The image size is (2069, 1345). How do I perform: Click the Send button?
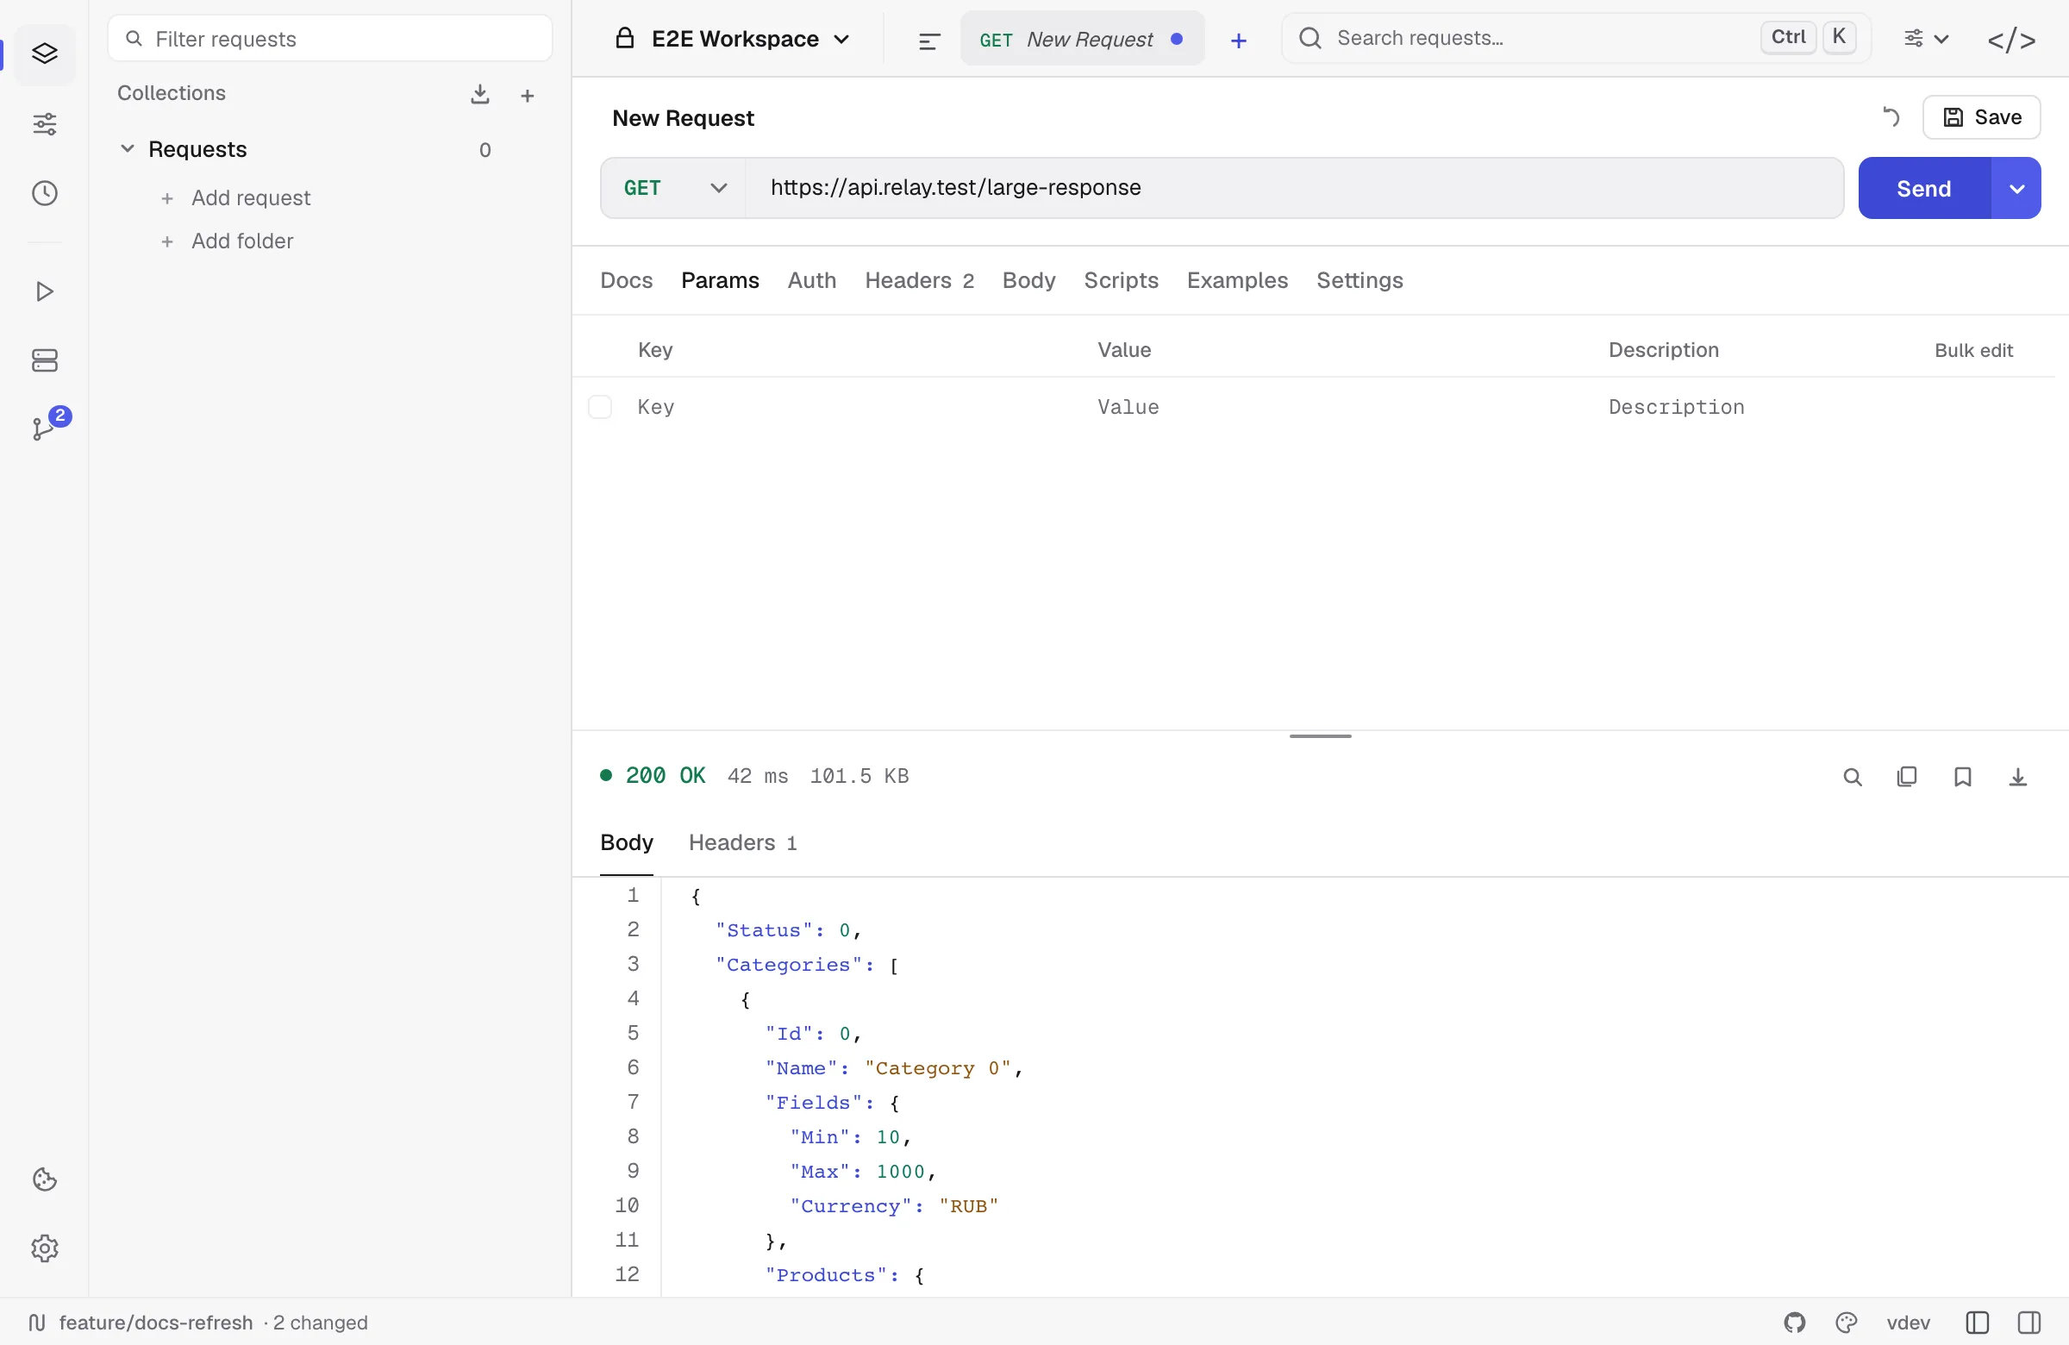coord(1924,189)
